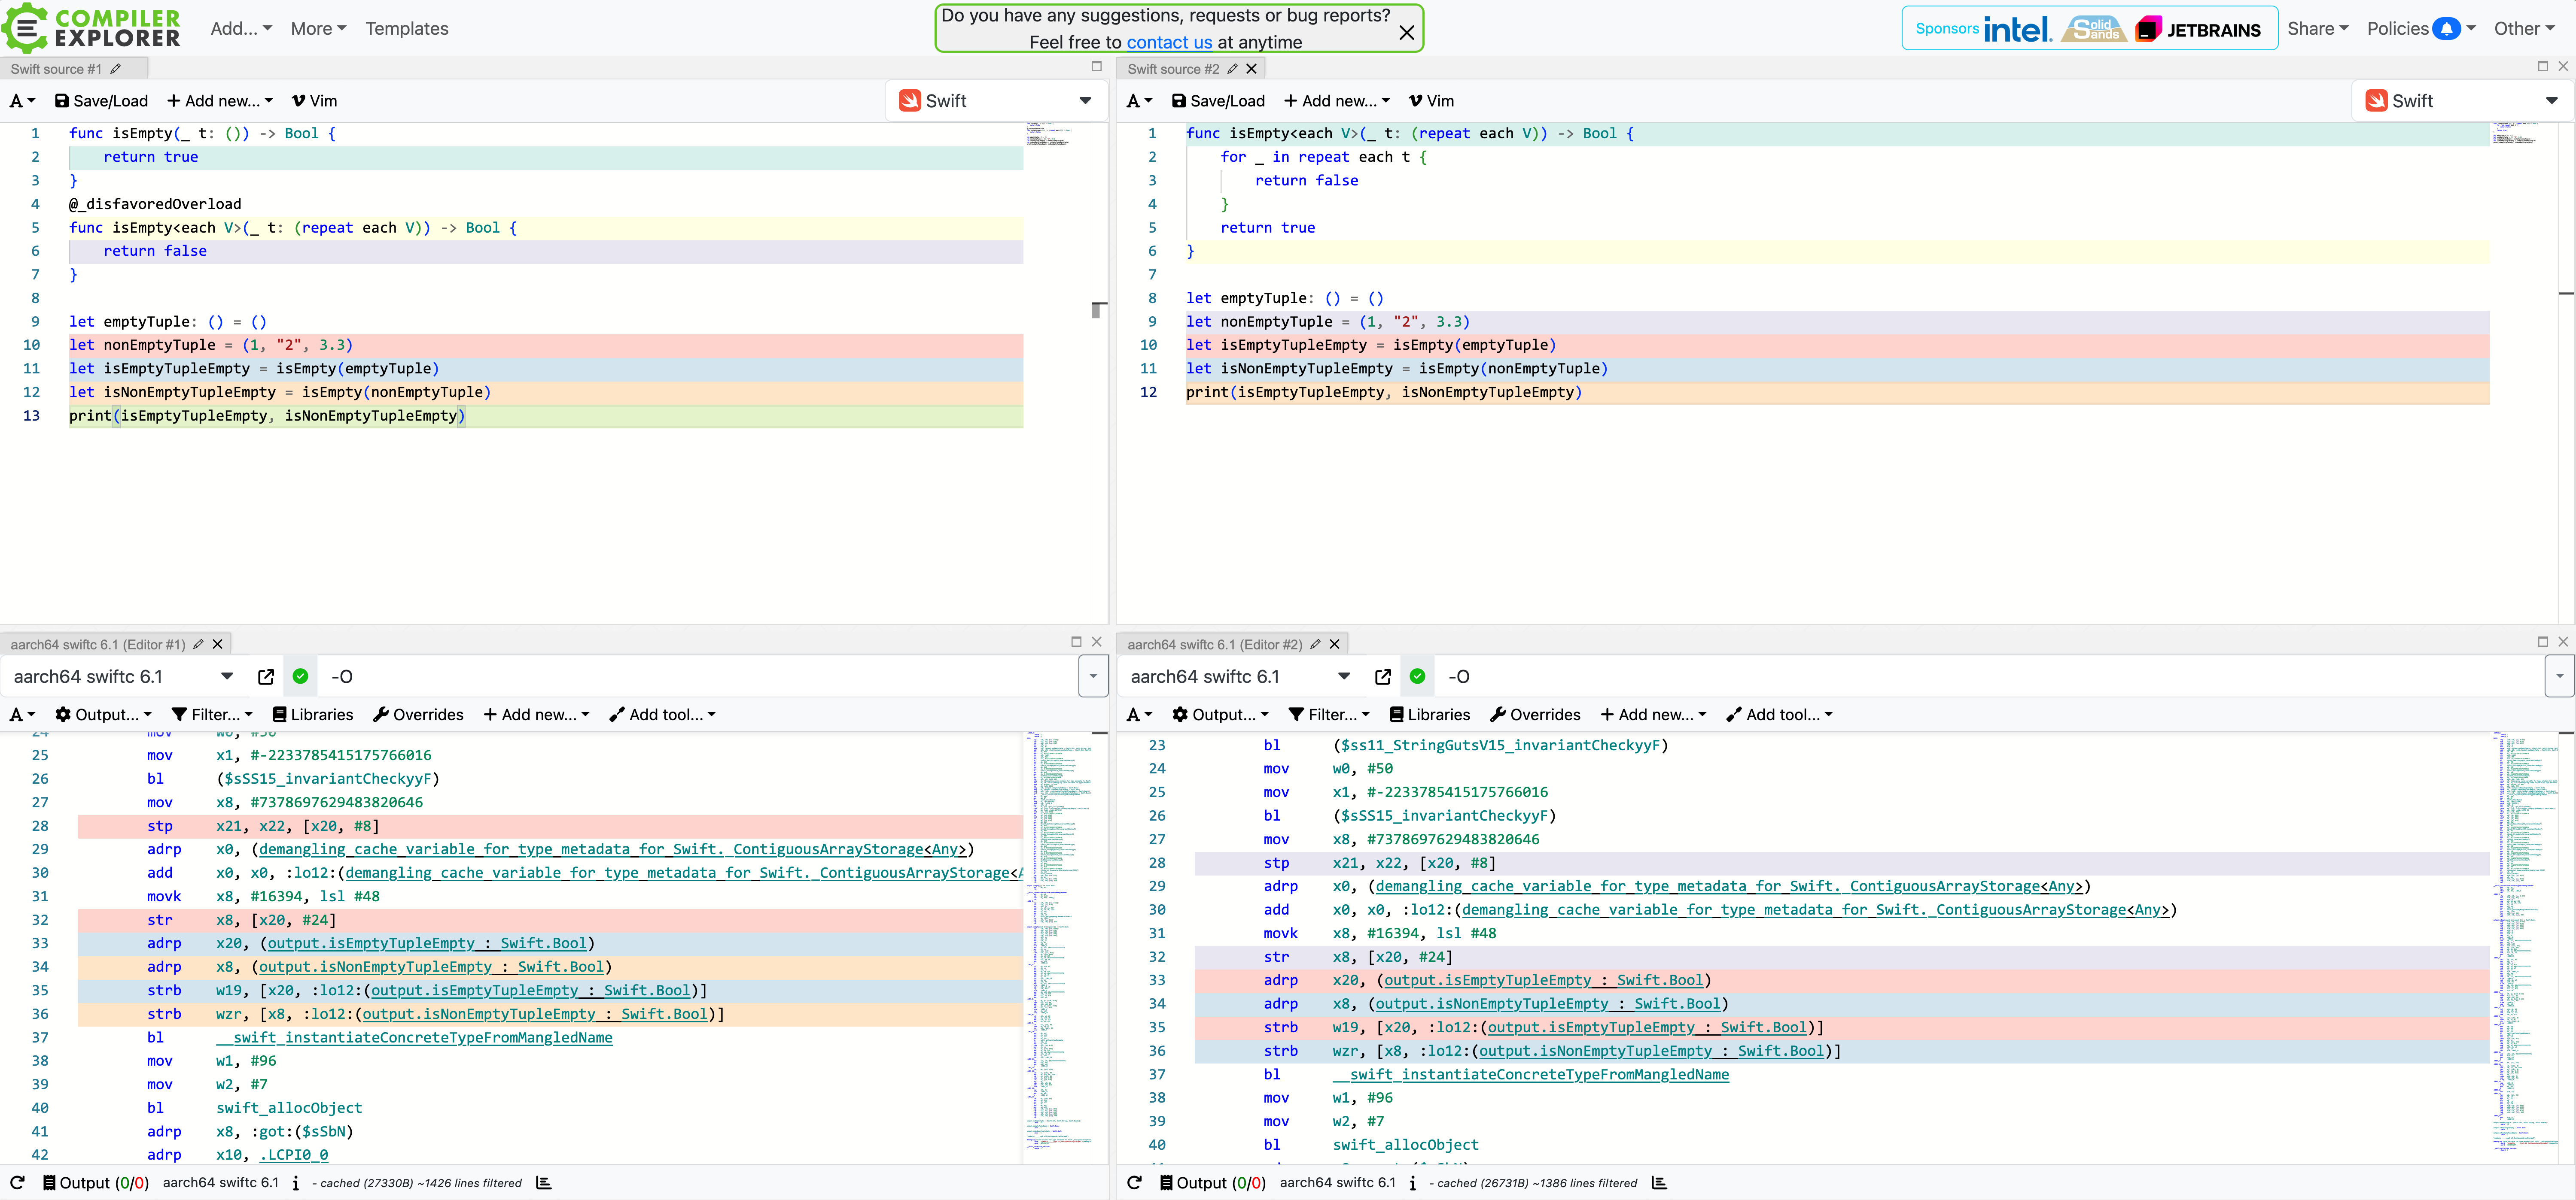Screen dimensions: 2576x1200
Task: Open Filter... menu in Editor #1 compiler
Action: 212,715
